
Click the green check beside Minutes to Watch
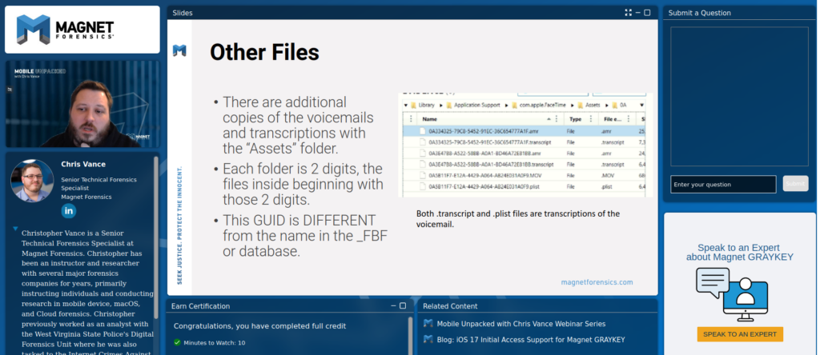click(177, 343)
